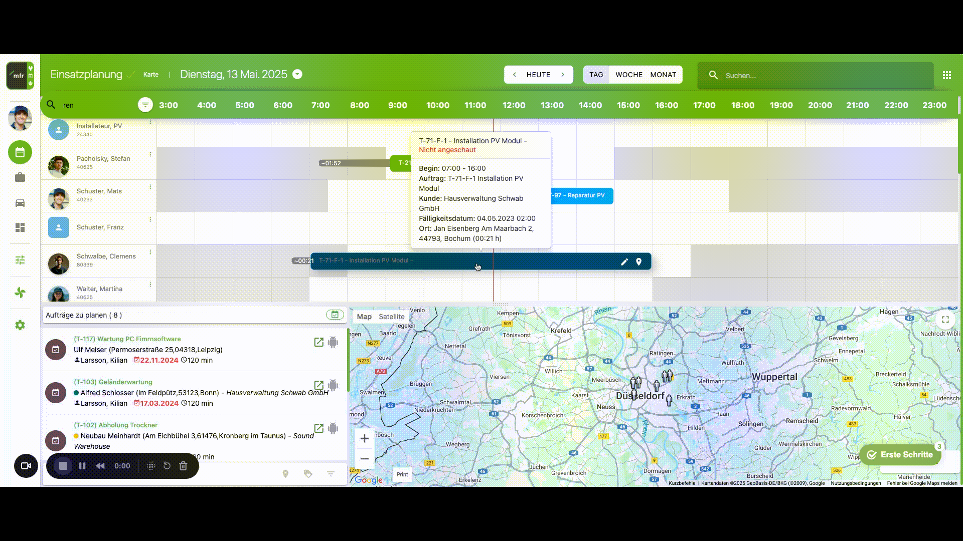This screenshot has height=541, width=963.
Task: Open the Karte link in header
Action: (x=151, y=75)
